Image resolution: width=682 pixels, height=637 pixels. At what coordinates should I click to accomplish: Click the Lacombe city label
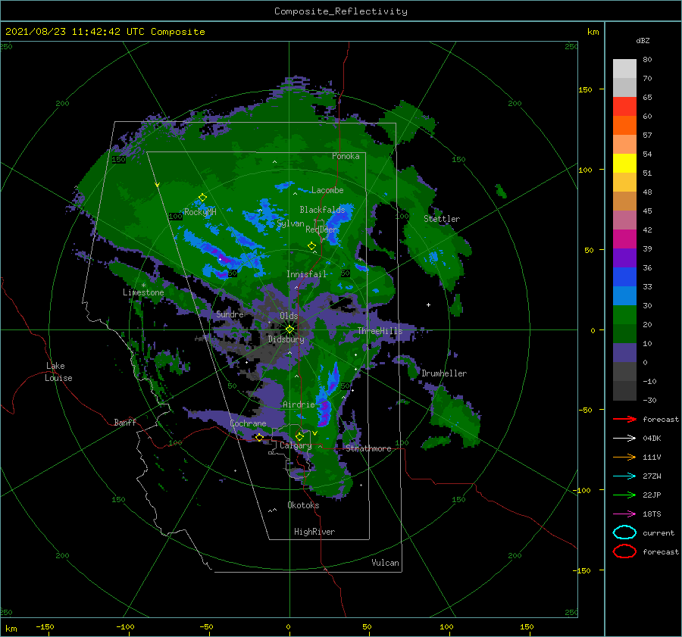[327, 190]
